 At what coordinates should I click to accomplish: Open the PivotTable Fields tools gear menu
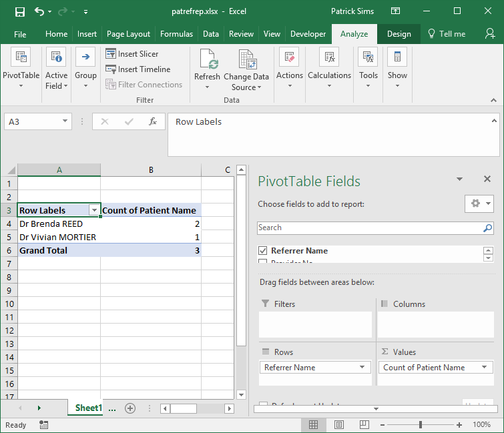coord(479,203)
